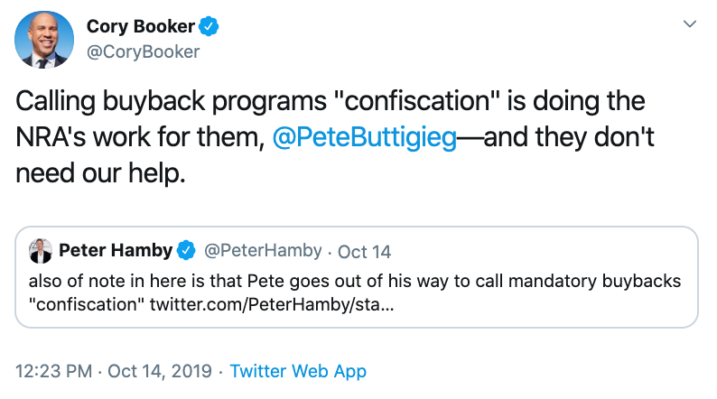
Task: Click the Cory Booker display name
Action: [140, 27]
